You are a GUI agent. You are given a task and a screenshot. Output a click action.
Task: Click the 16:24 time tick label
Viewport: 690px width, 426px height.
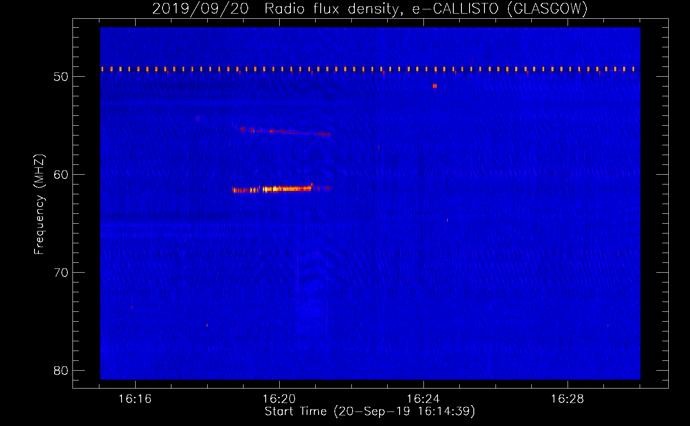(423, 399)
